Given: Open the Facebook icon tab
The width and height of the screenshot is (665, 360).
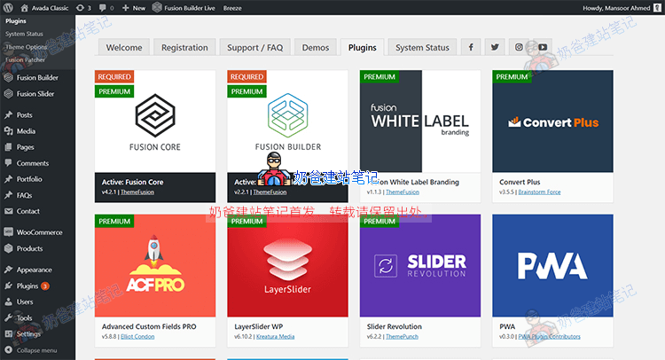Looking at the screenshot, I should coord(470,47).
